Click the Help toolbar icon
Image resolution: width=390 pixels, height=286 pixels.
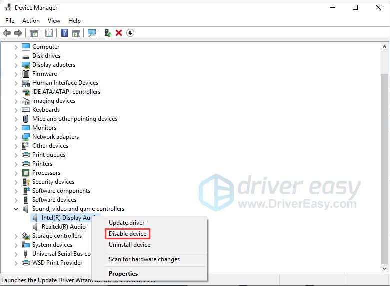(x=64, y=33)
